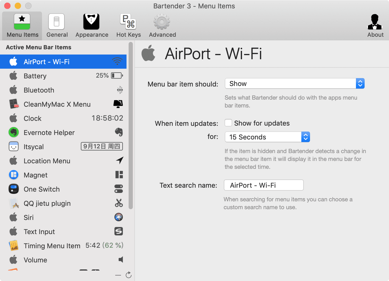Click the sidebar vertical scrollbar
The height and width of the screenshot is (281, 389).
click(x=131, y=126)
